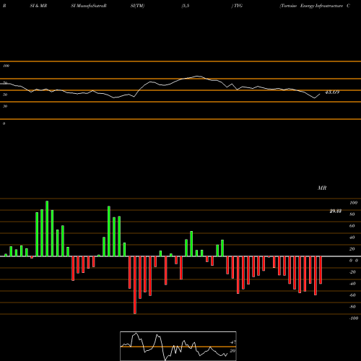Click the tallest green MR histogram bar
This screenshot has height=361, width=361.
point(47,229)
